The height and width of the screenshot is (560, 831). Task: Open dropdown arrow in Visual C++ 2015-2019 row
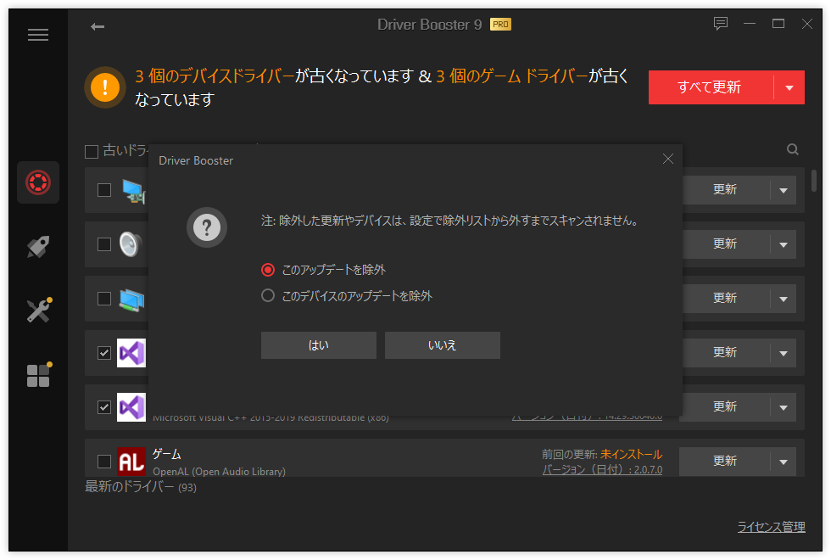(x=784, y=407)
